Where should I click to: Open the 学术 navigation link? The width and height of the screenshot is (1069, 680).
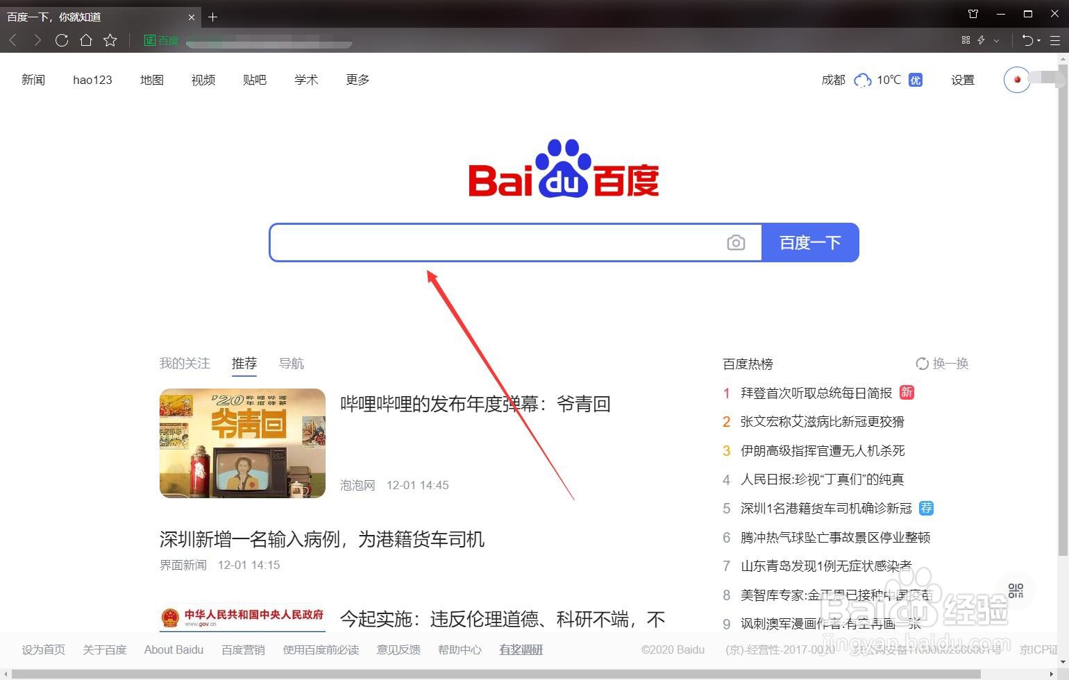(306, 80)
